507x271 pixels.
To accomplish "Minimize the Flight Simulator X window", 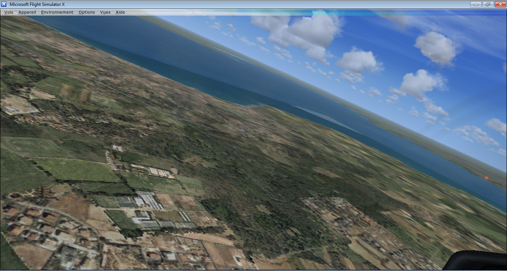I will (476, 4).
